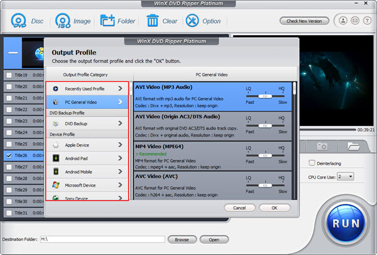
Task: Open the destination folder
Action: point(214,239)
